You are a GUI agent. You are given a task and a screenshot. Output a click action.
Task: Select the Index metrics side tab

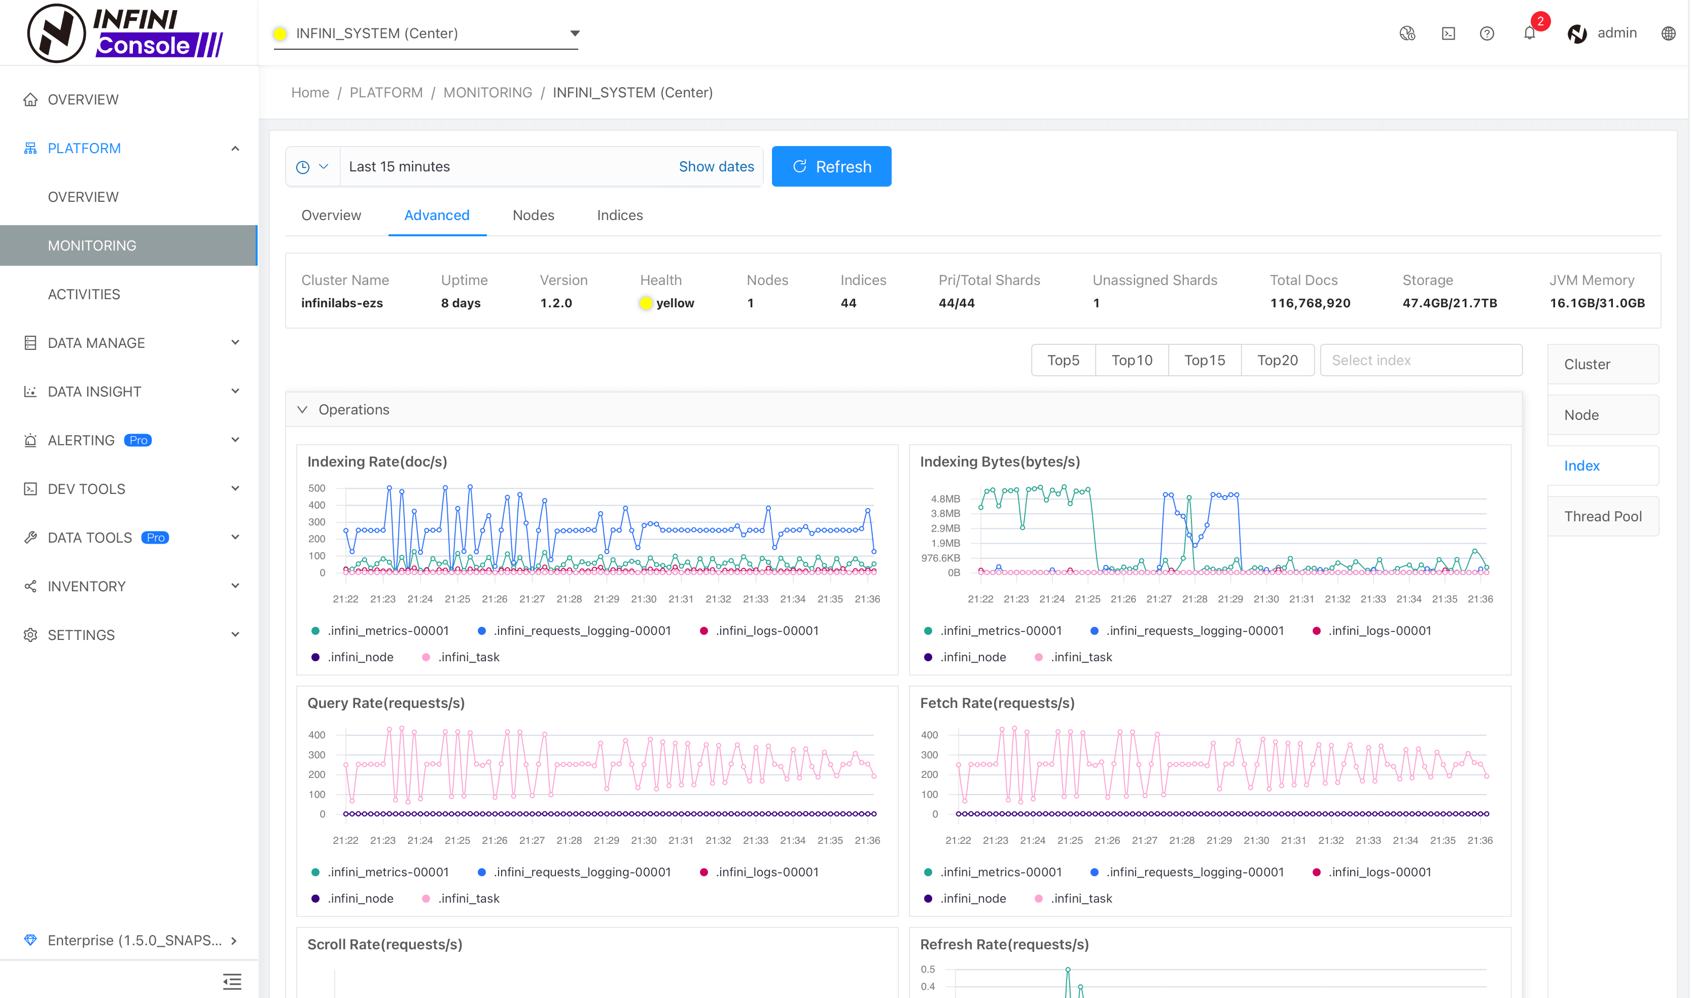tap(1603, 466)
